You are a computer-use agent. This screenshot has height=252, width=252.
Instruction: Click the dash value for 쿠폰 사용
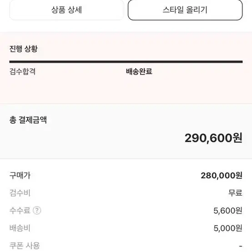pyautogui.click(x=241, y=246)
